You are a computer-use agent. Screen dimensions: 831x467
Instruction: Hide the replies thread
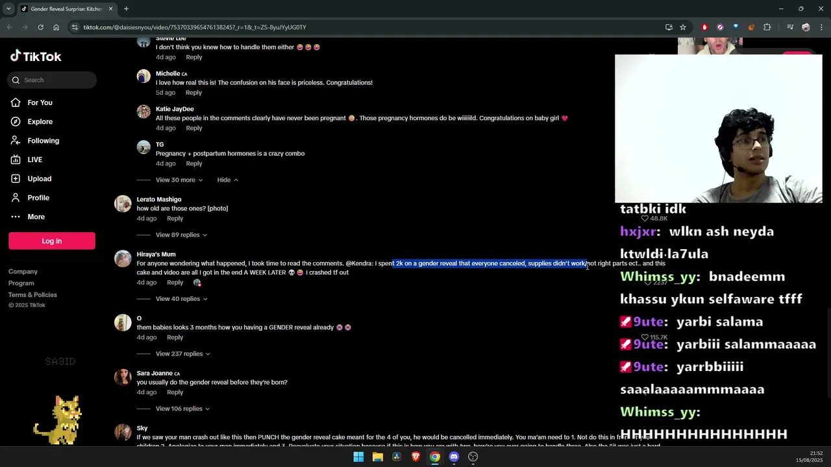(227, 180)
